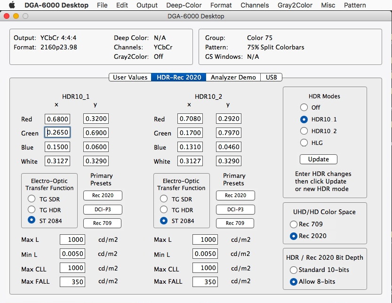Viewport: 392px width, 303px height.
Task: Open the Gray2Color menu
Action: [x=295, y=5]
